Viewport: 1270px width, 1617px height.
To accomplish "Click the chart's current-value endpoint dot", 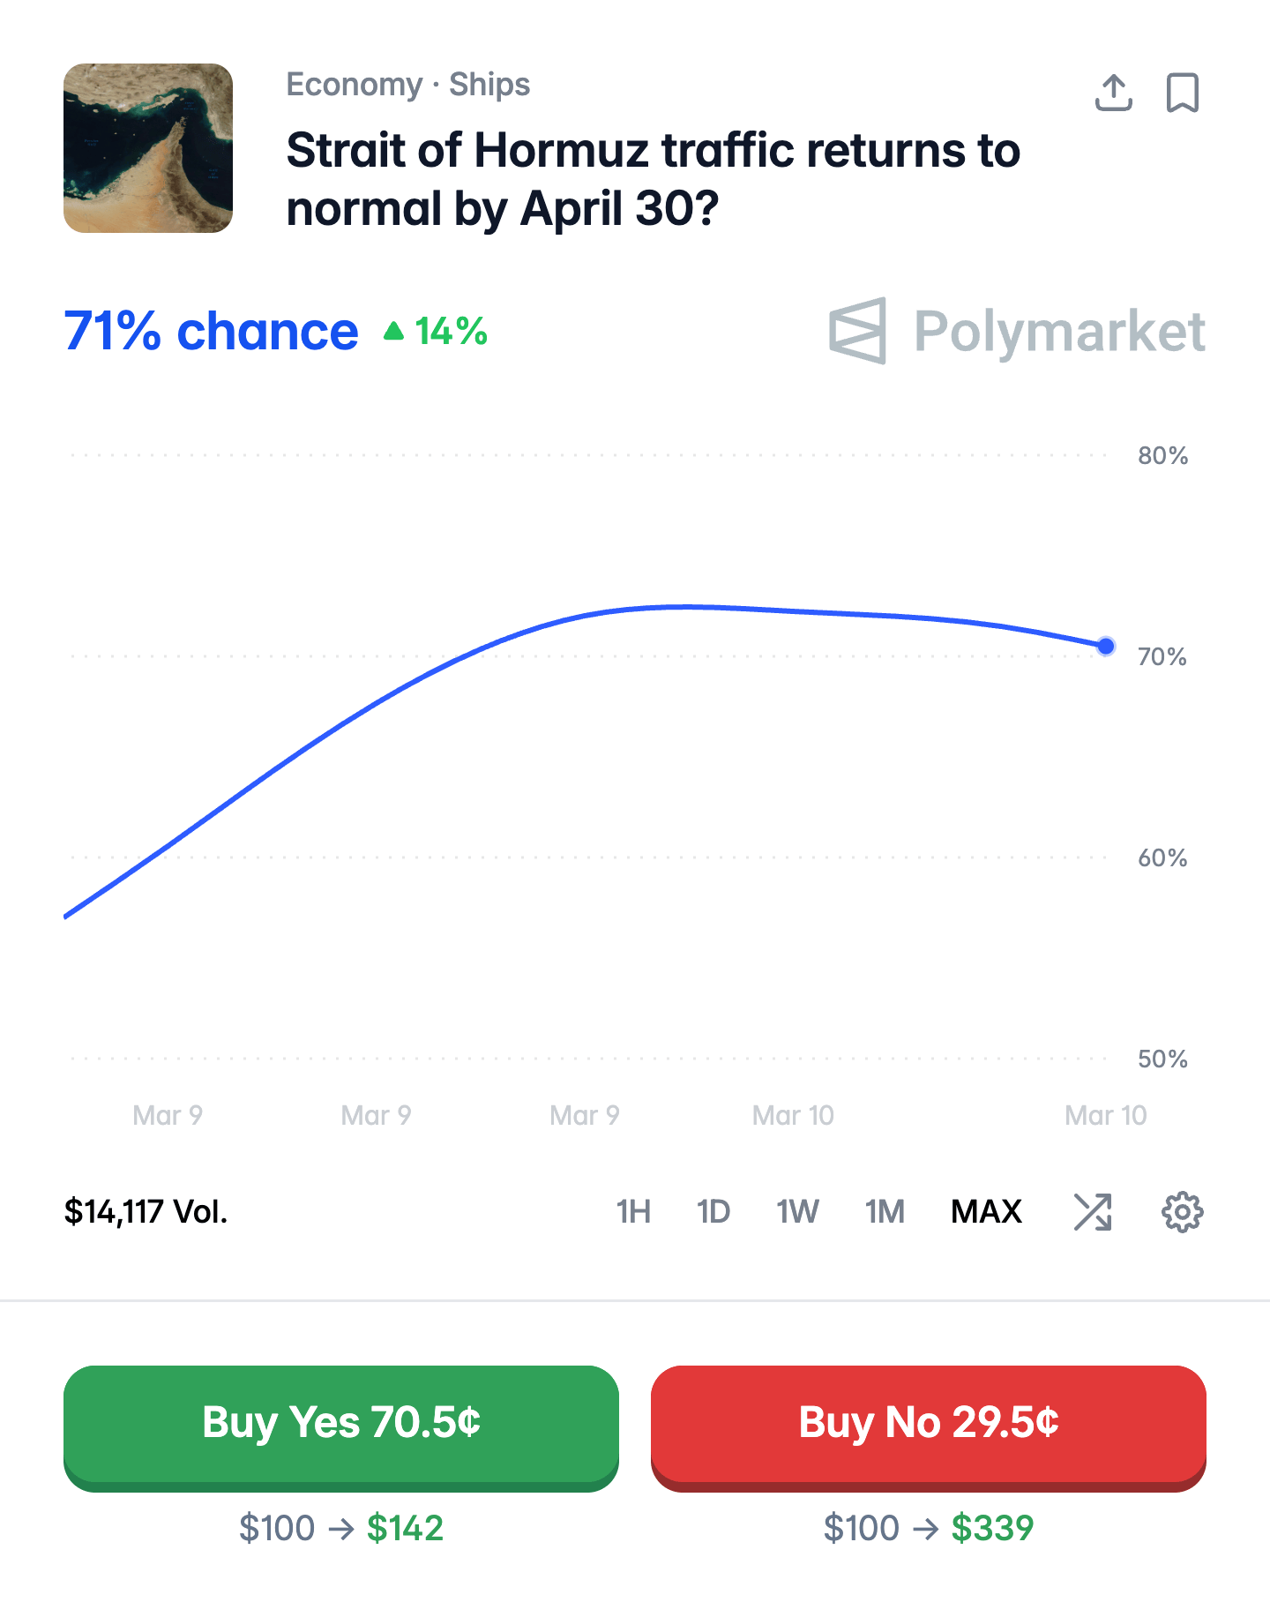I will click(x=1106, y=647).
